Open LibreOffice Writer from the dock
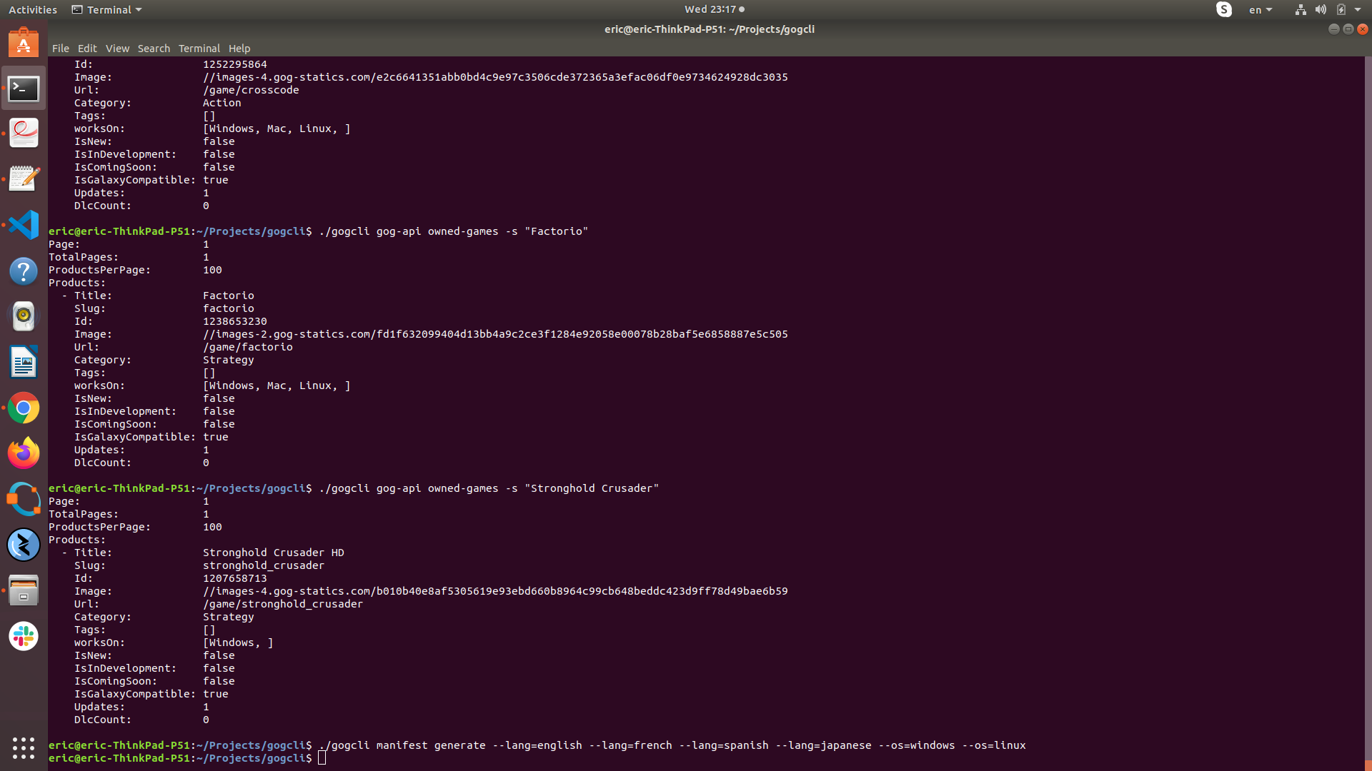This screenshot has height=771, width=1372. [x=24, y=362]
